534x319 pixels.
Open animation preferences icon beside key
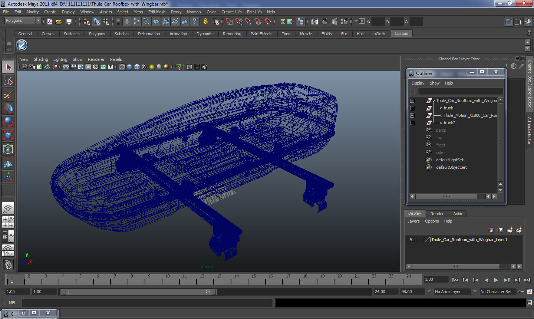pos(530,292)
